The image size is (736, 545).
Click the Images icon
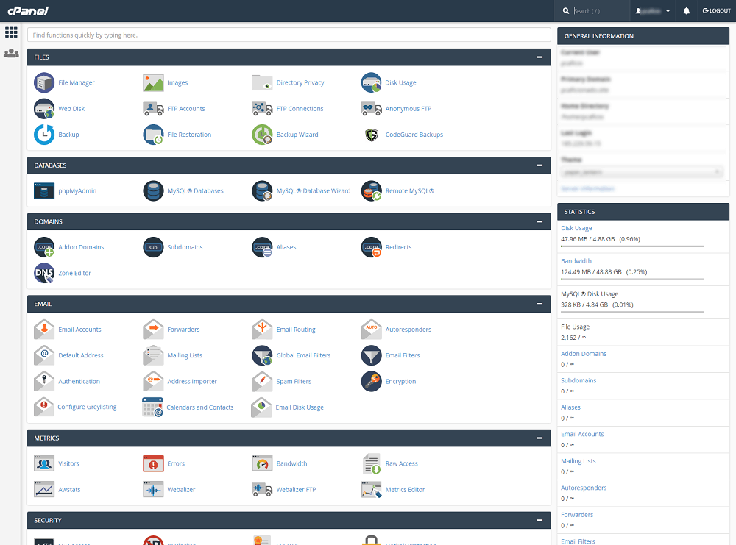click(x=153, y=82)
